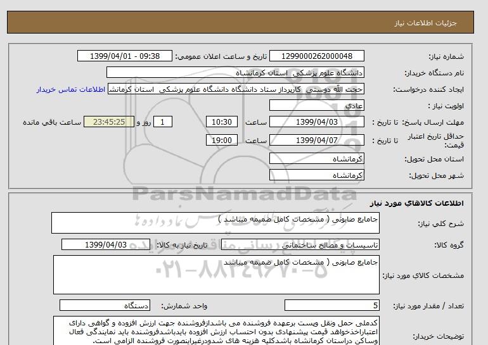Click the ایجاد کننده درخواست field

coord(236,89)
